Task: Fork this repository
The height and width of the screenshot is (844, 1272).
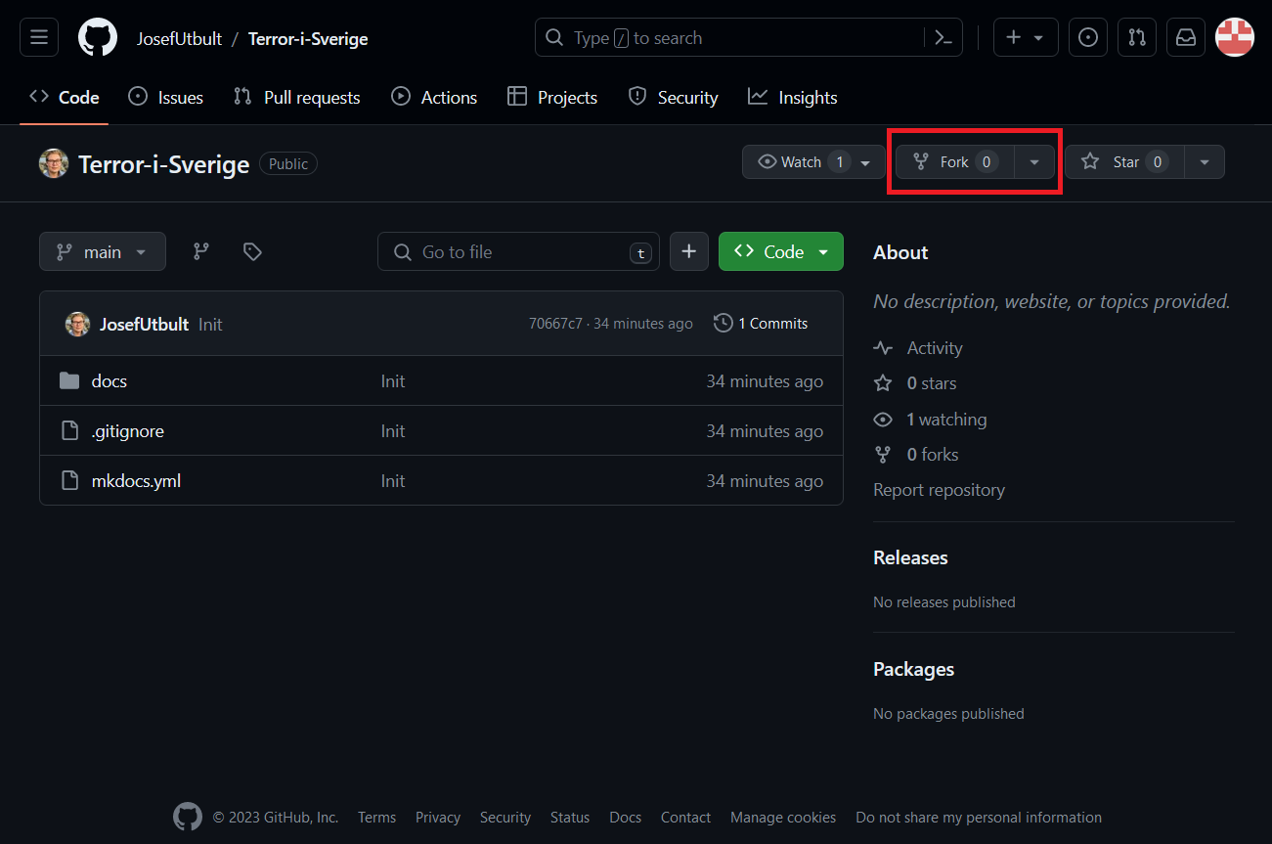Action: click(x=954, y=162)
